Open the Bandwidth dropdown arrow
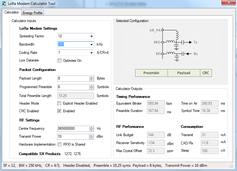This screenshot has height=171, width=237. pos(91,44)
